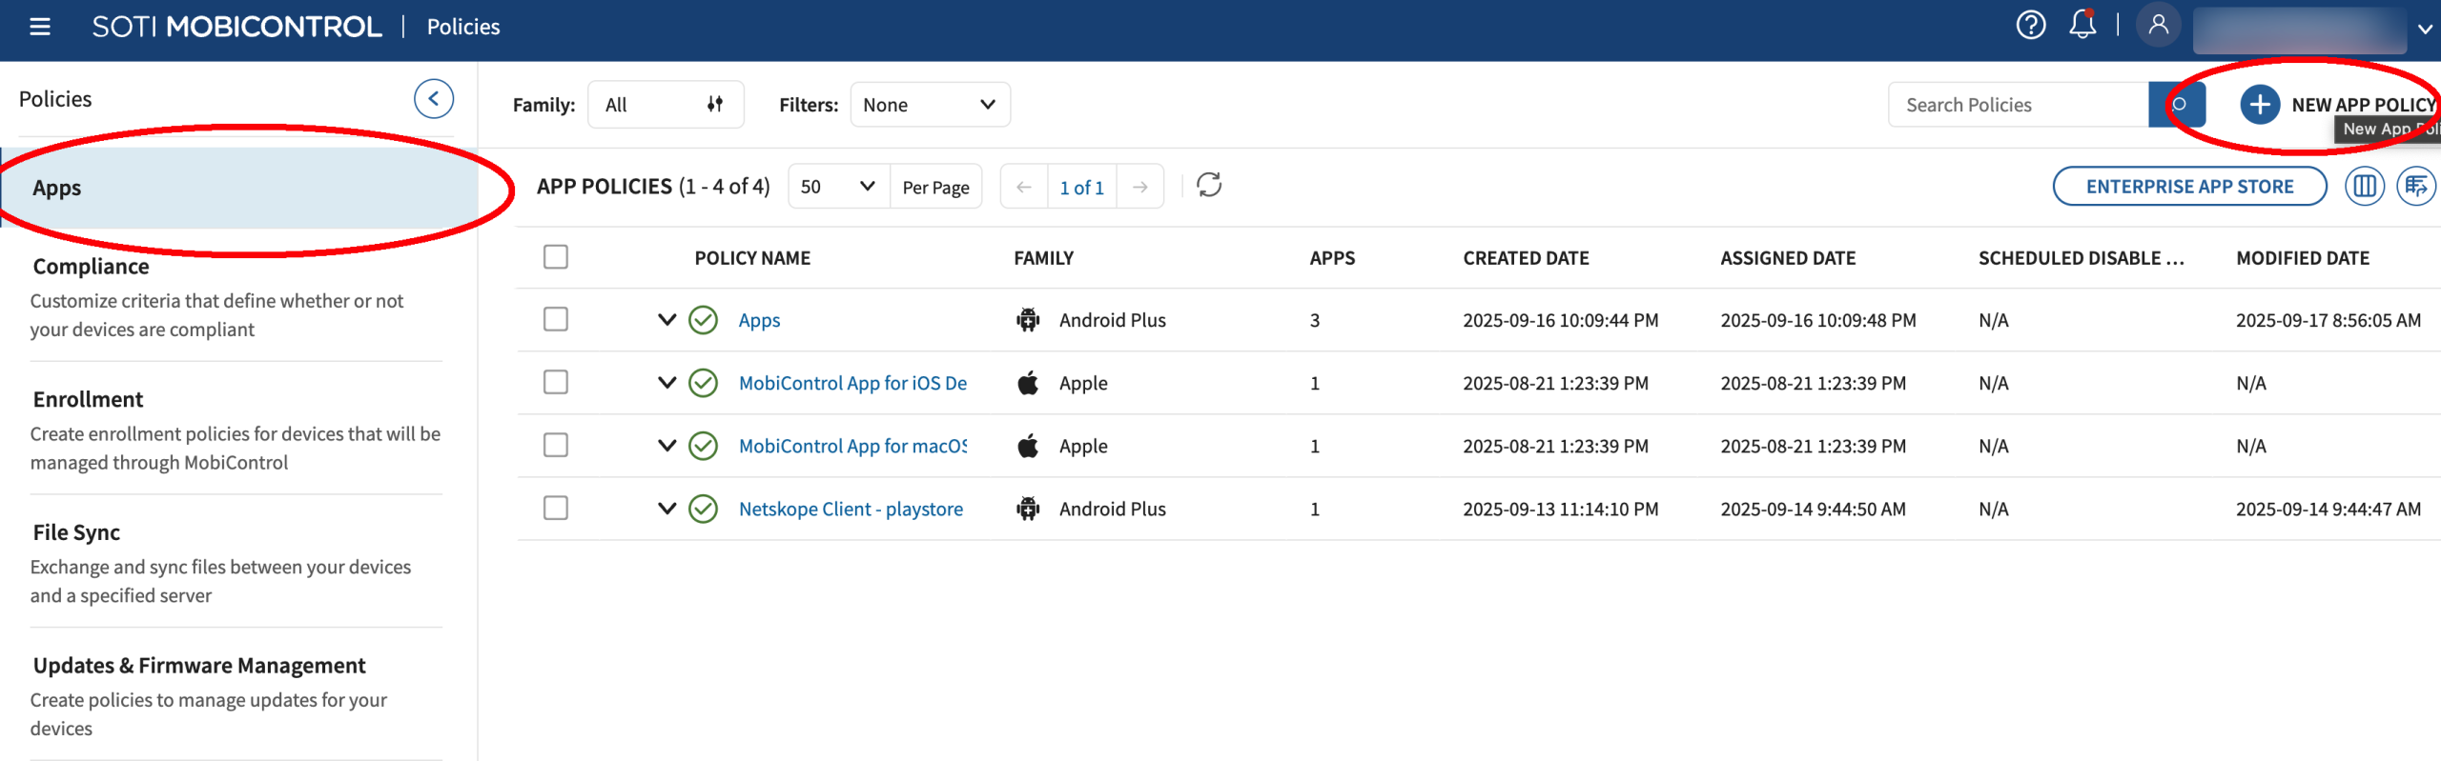
Task: Click Android icon in Netskope Client row
Action: (1028, 509)
